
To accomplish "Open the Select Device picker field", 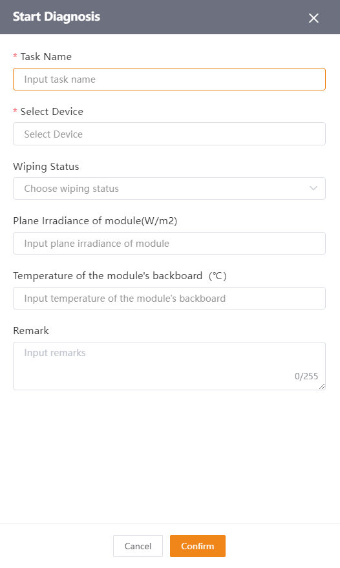I will click(169, 134).
